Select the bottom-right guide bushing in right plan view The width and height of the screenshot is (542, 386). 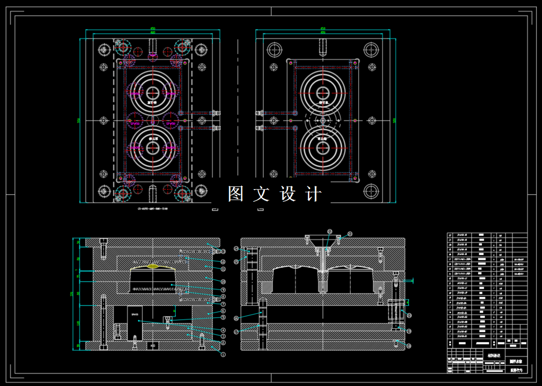coord(371,191)
